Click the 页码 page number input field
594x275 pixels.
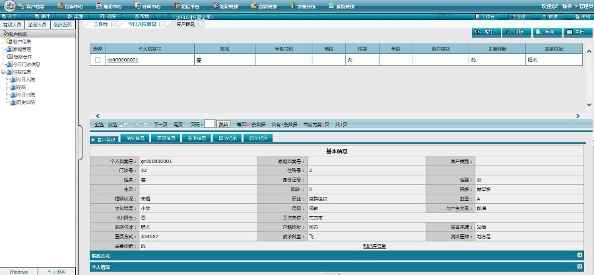[209, 124]
